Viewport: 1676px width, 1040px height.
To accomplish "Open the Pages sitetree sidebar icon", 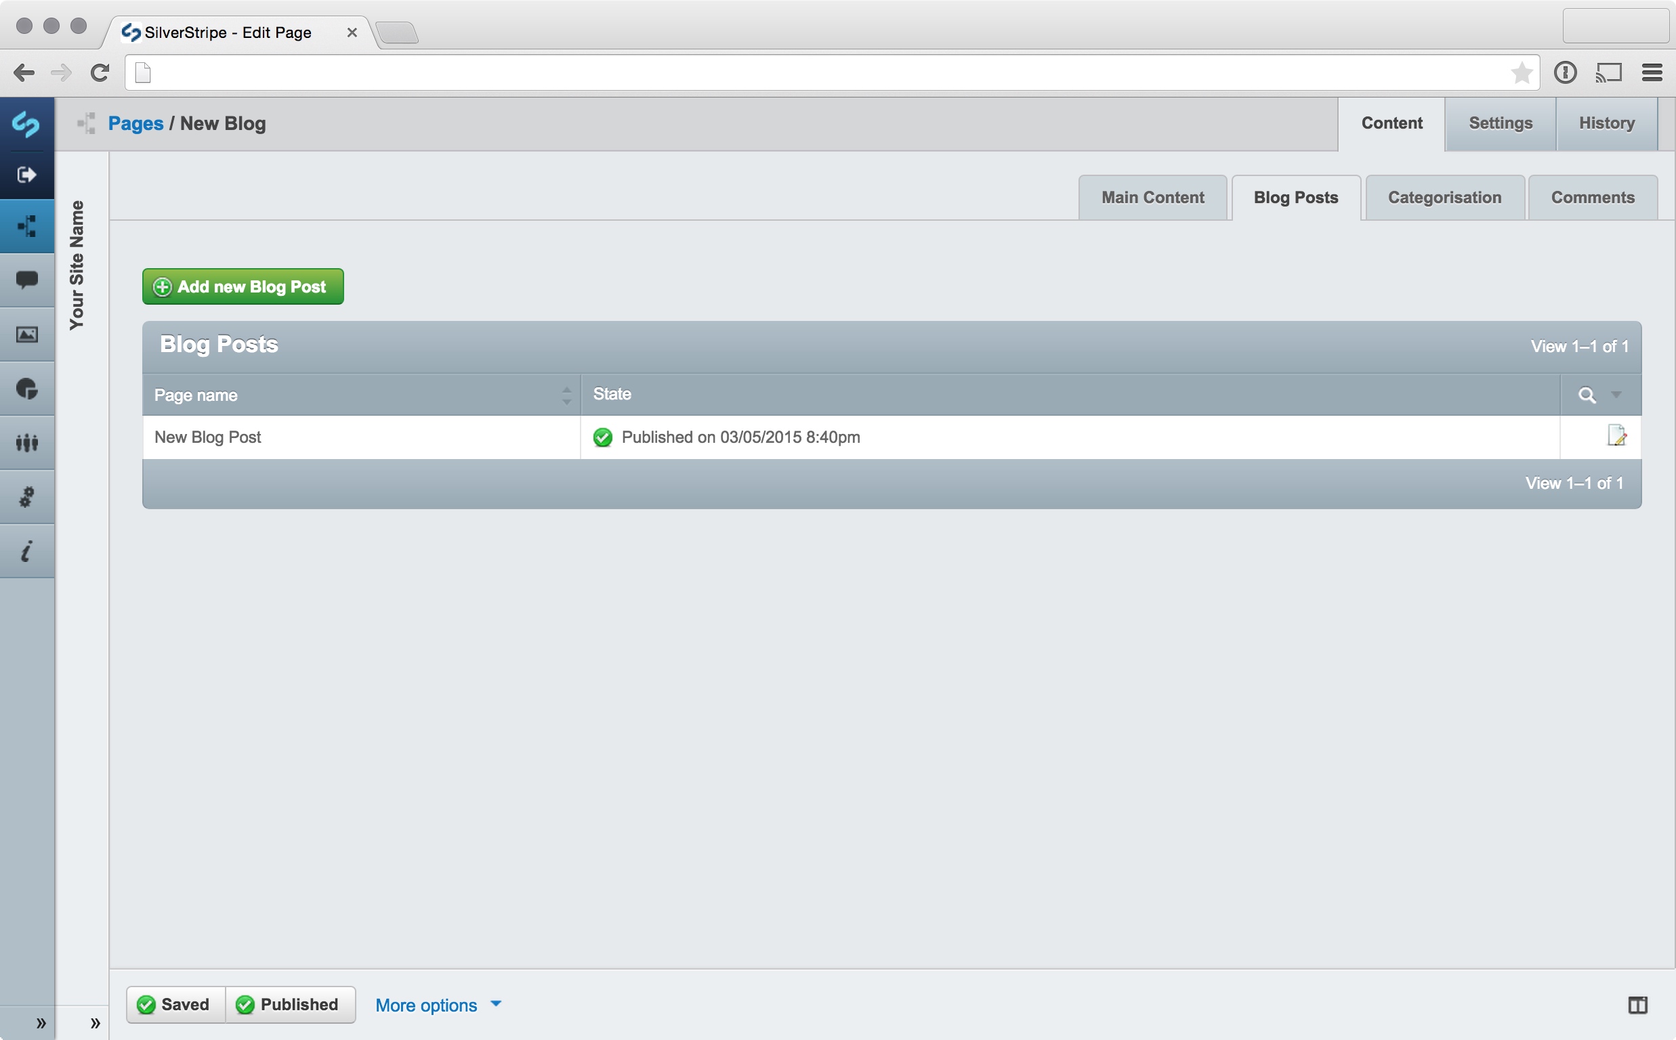I will tap(26, 226).
